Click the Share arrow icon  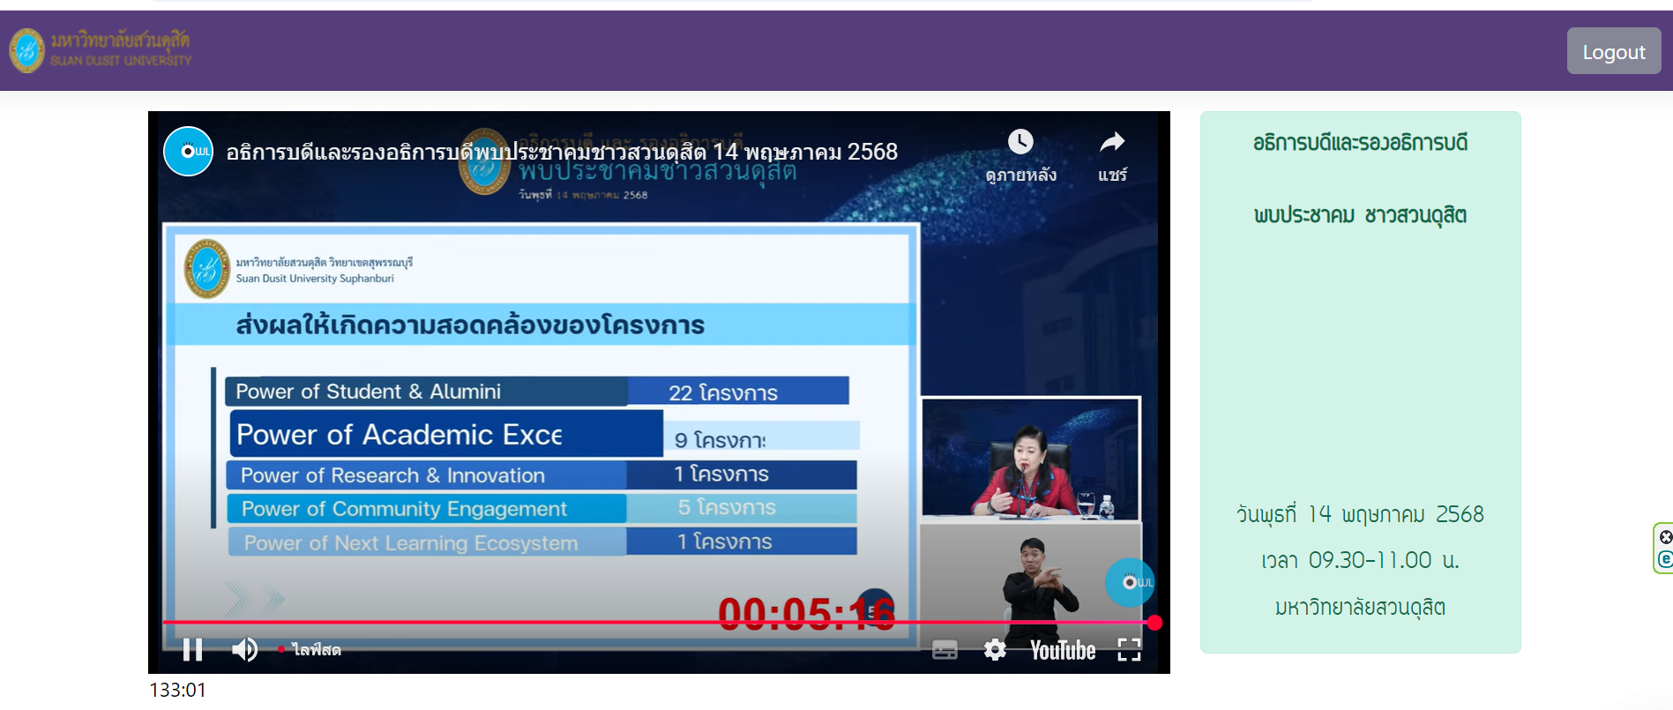[1112, 143]
